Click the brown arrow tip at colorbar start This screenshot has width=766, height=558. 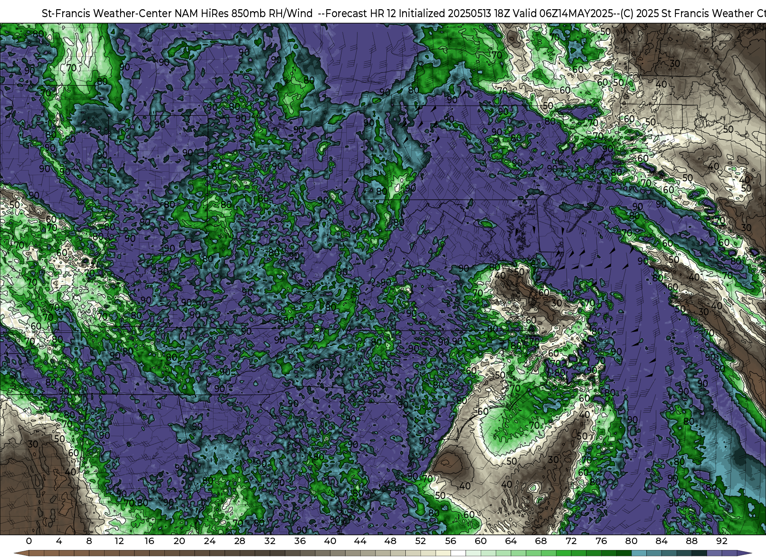[22, 554]
